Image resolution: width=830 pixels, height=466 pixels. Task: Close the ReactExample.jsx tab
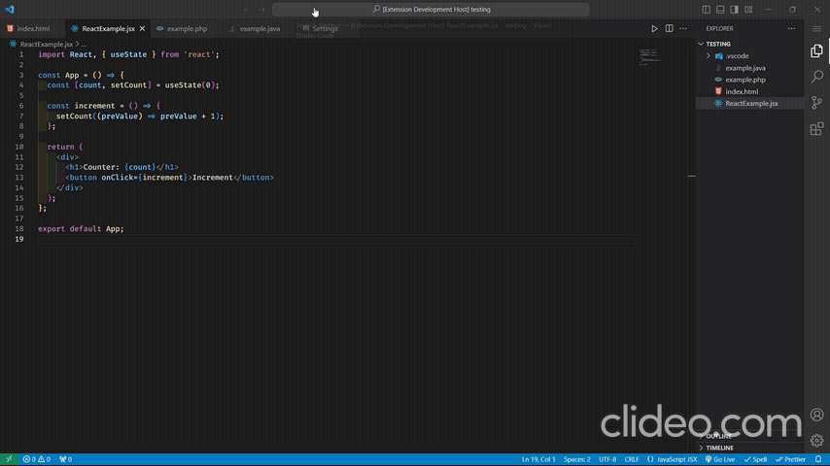[x=142, y=28]
